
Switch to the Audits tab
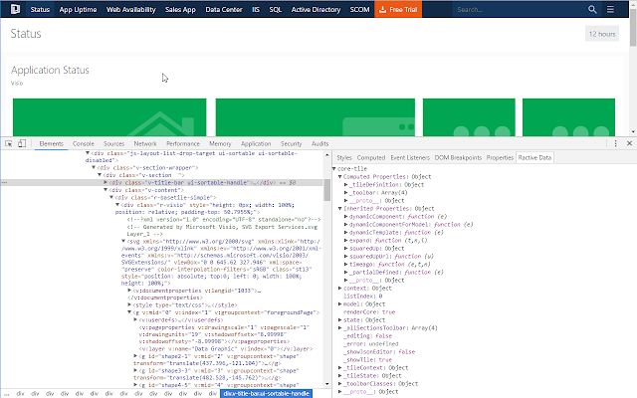tap(320, 143)
